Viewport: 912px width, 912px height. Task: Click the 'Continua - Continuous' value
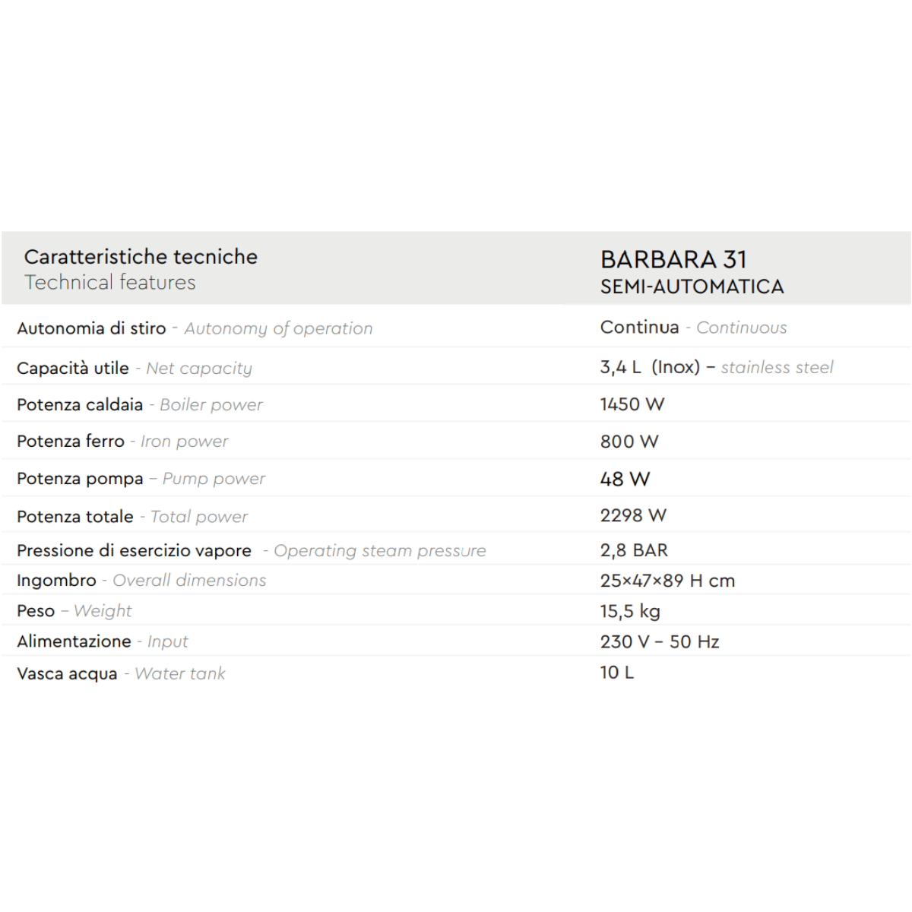693,328
